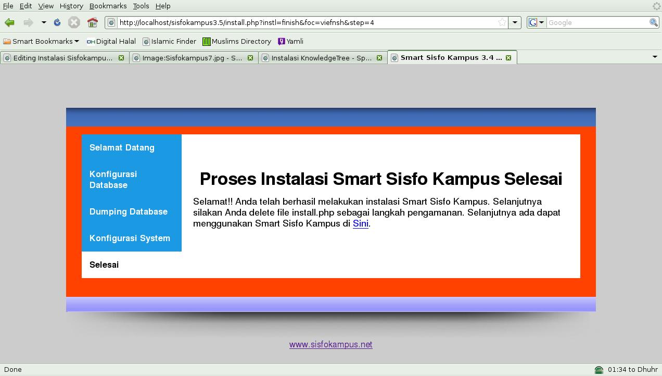
Task: Open the back/forward history dropdown arrow
Action: [44, 22]
